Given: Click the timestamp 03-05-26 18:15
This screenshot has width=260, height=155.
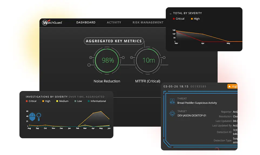Looking at the screenshot, I should tap(176, 86).
